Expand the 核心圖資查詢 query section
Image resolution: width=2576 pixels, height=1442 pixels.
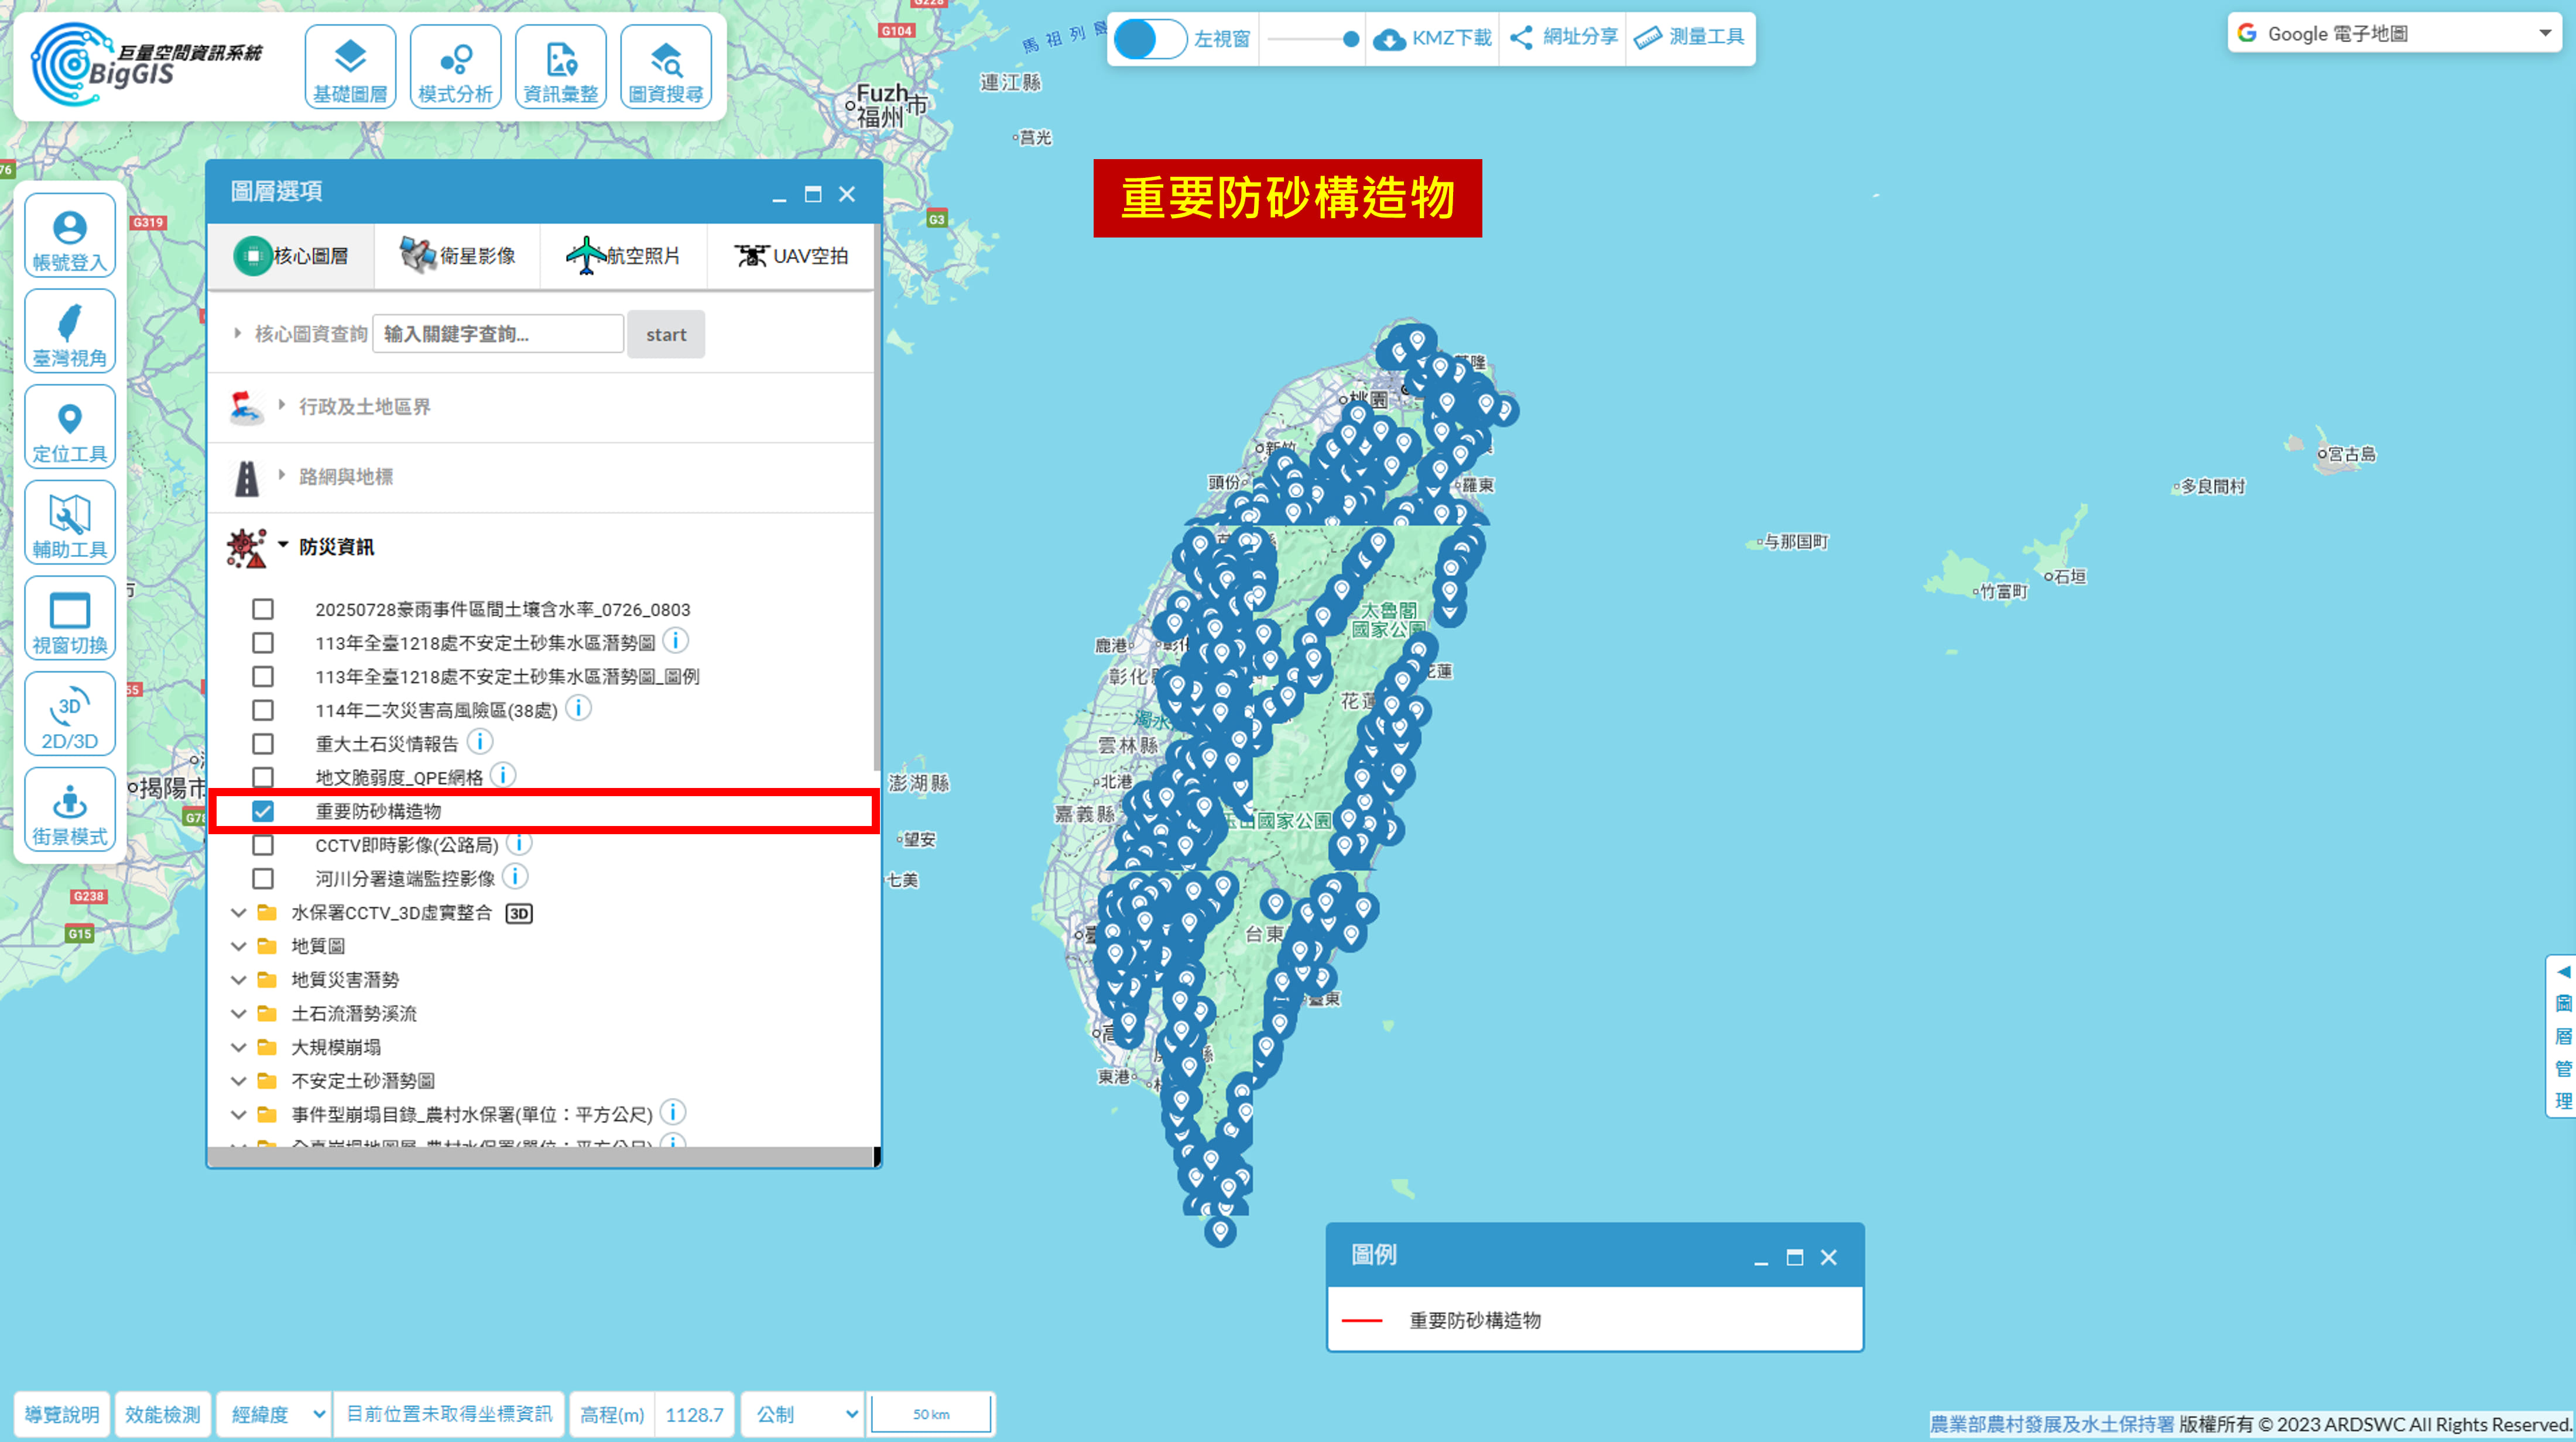tap(237, 334)
